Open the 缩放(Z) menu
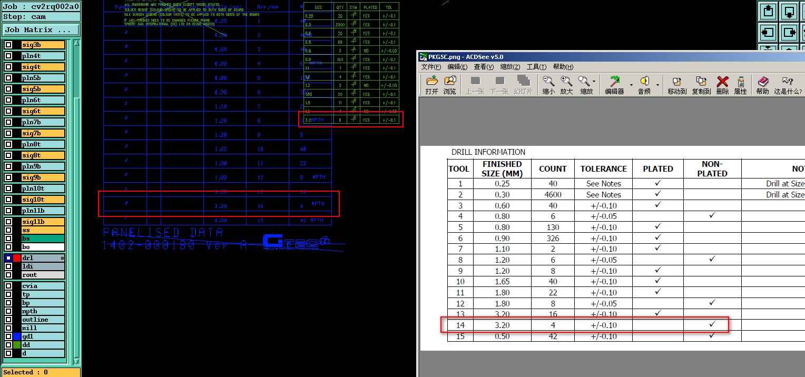Screen dimensions: 805x377 [x=510, y=67]
